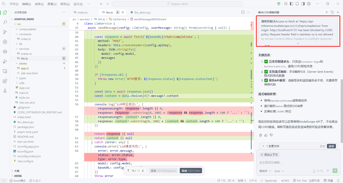This screenshot has height=183, width=343.
Task: Navigate forward with right arrow in title bar
Action: pyautogui.click(x=107, y=4)
